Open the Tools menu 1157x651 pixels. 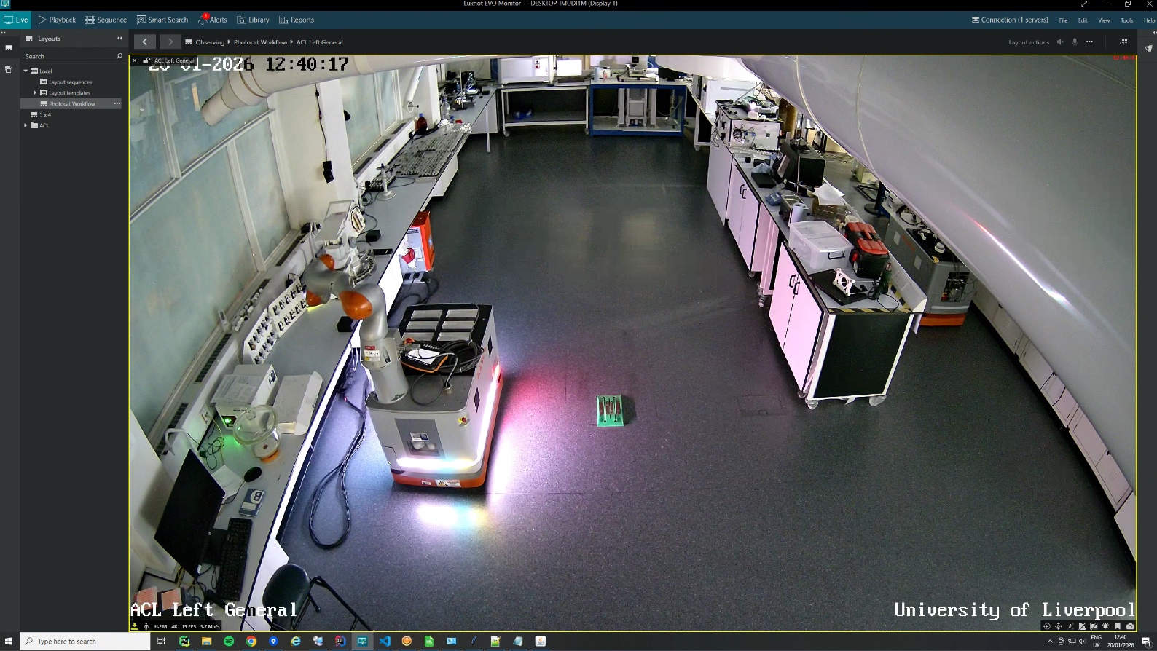[1126, 20]
